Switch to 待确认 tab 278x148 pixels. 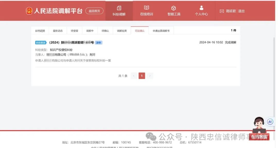(105, 31)
